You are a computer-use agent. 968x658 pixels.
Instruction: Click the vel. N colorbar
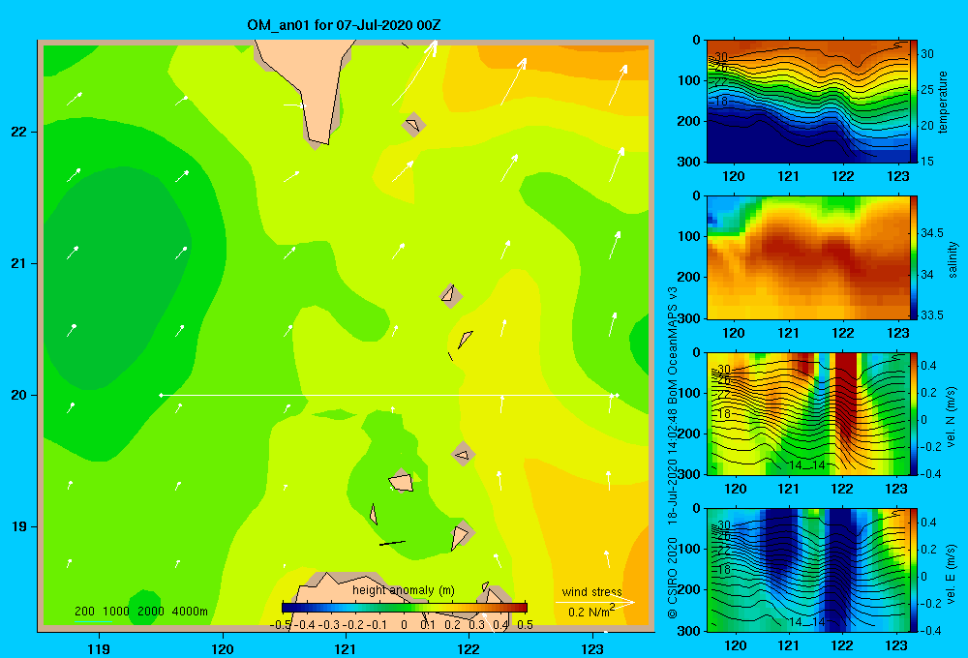(x=915, y=413)
